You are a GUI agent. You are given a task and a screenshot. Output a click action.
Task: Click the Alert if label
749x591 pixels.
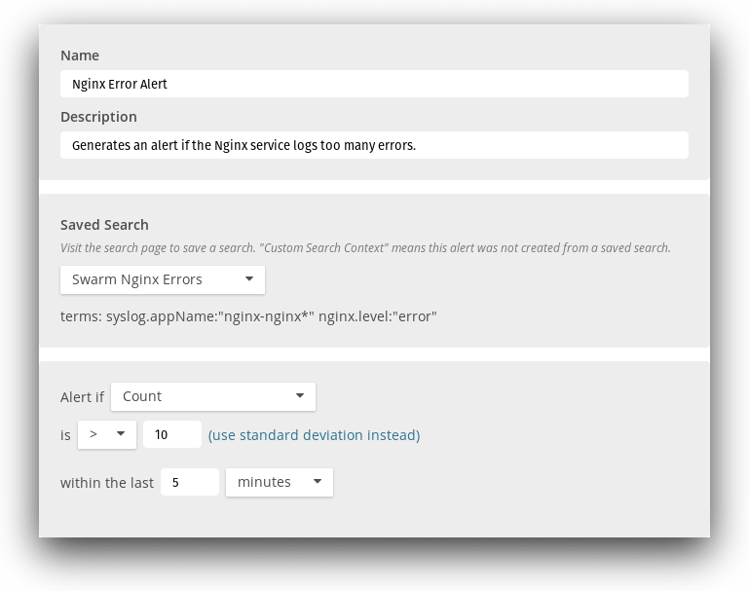(82, 397)
